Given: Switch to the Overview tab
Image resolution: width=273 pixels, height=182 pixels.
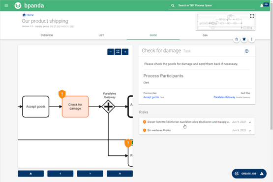Looking at the screenshot, I should click(x=47, y=35).
